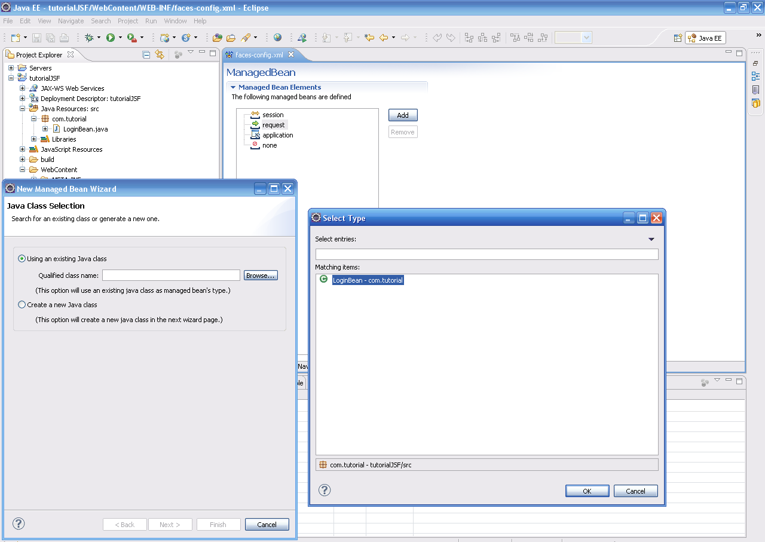Click the Select entries search field
This screenshot has height=542, width=765.
click(486, 254)
